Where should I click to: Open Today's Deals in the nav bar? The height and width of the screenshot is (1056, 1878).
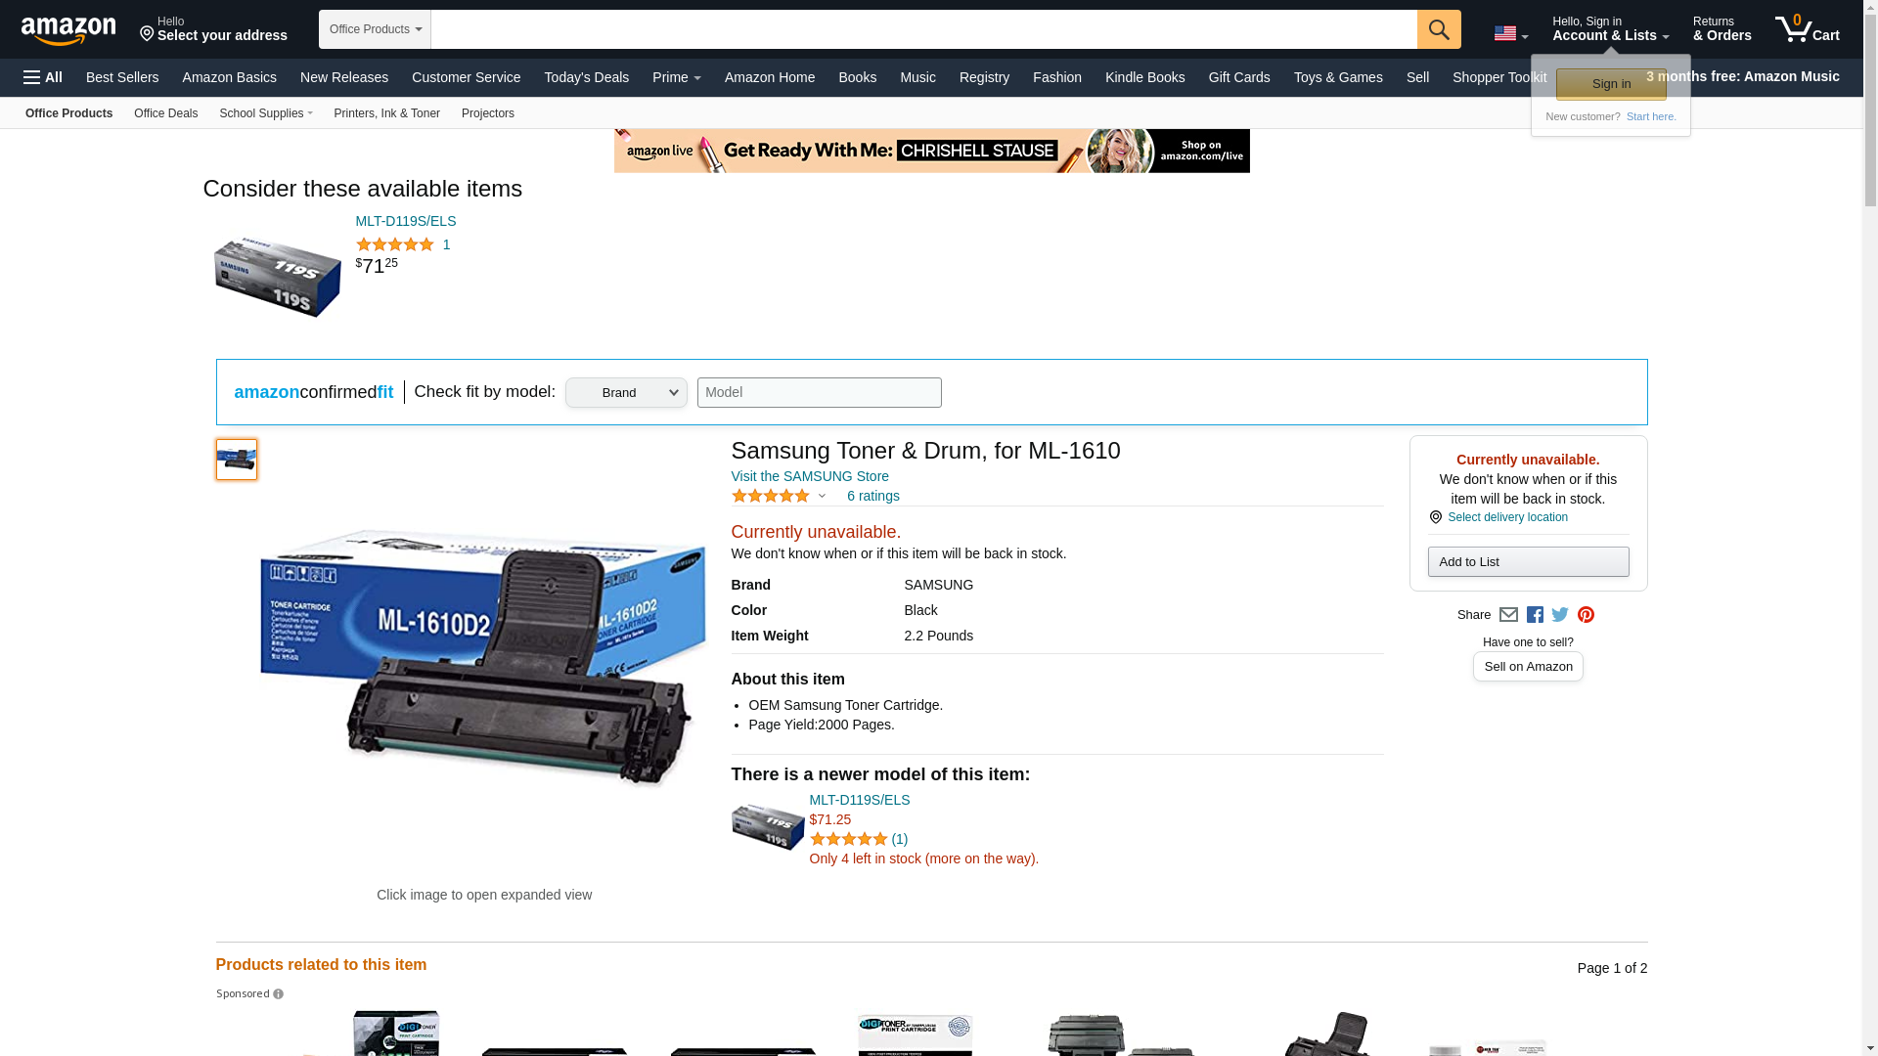586,77
